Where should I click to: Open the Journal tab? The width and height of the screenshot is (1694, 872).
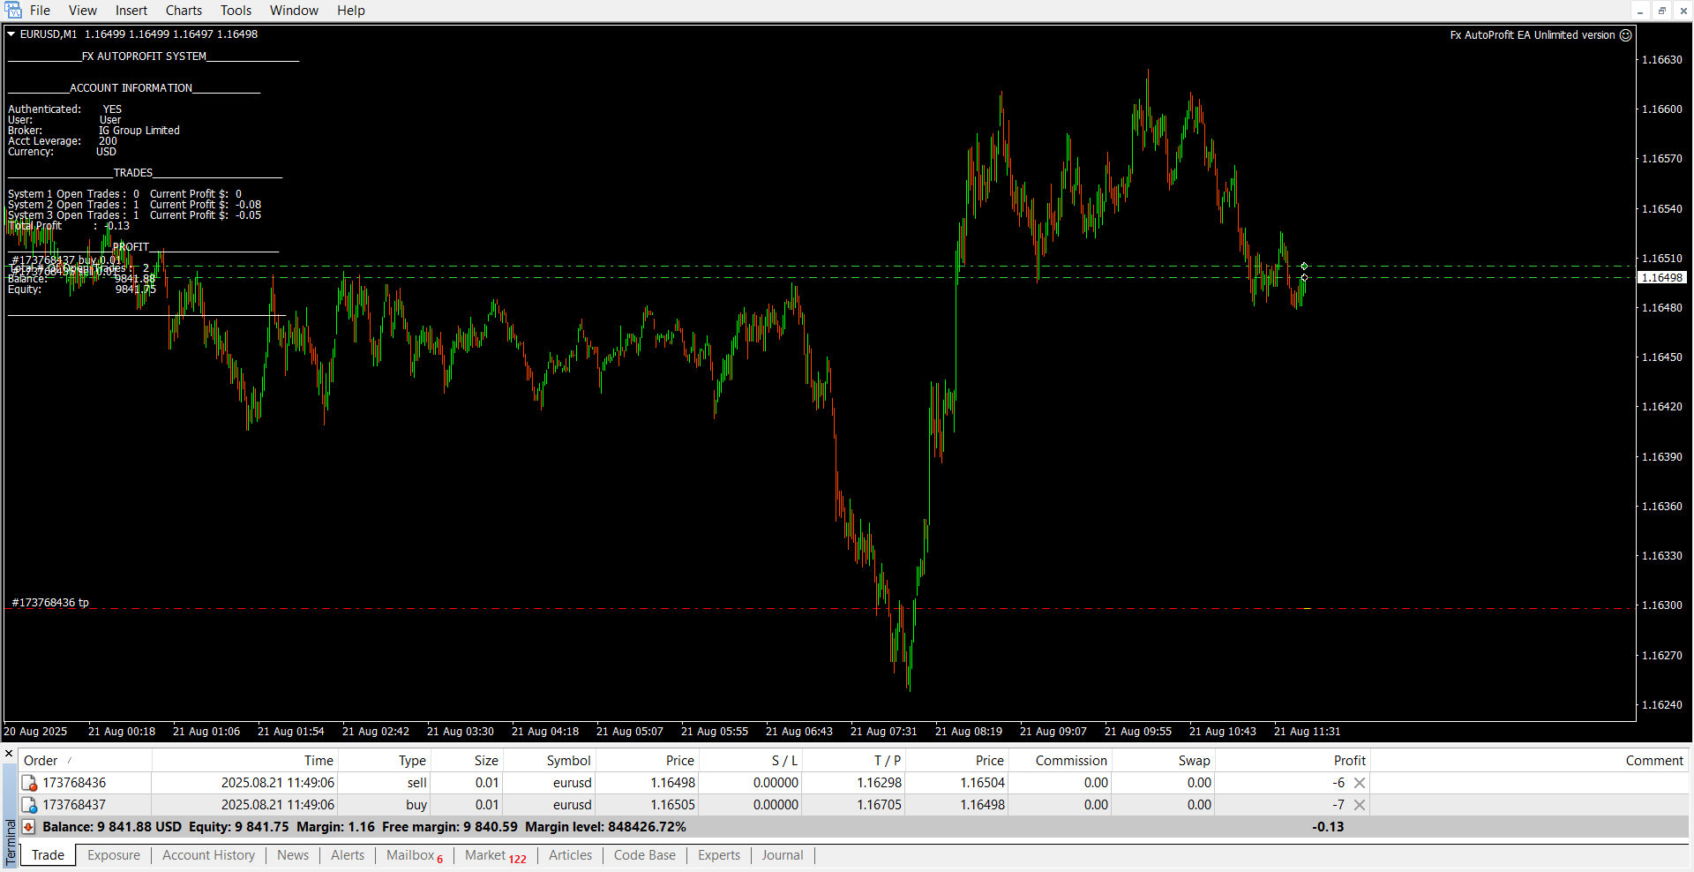[x=782, y=855]
